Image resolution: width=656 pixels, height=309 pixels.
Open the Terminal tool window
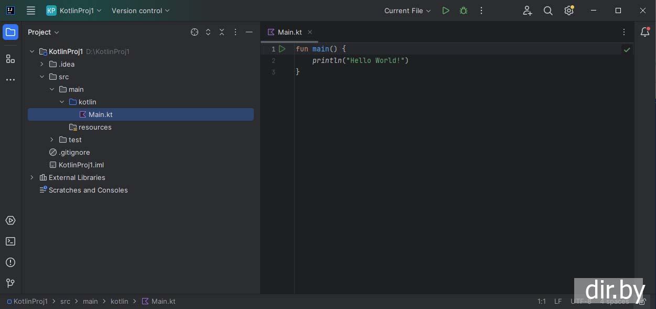[x=10, y=241]
